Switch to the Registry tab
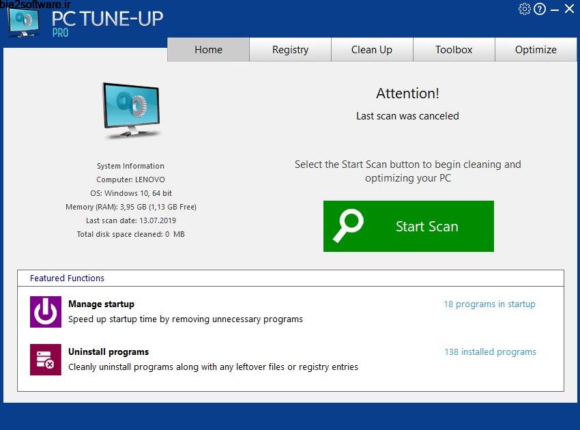This screenshot has width=580, height=430. (290, 49)
